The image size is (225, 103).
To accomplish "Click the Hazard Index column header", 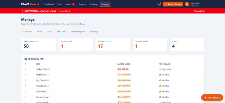I will (x=124, y=64).
